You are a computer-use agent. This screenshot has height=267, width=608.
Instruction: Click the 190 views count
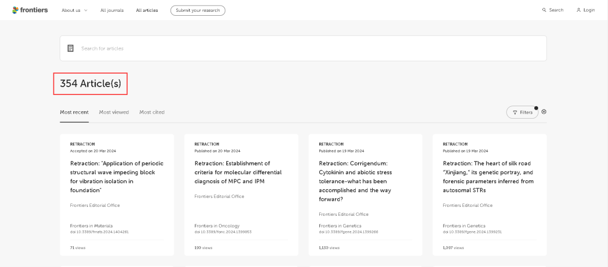tap(203, 248)
